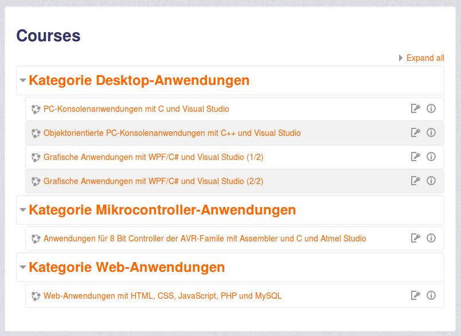This screenshot has height=336, width=461.
Task: Click enrolment key icon for AVR-Familie course
Action: [x=416, y=238]
